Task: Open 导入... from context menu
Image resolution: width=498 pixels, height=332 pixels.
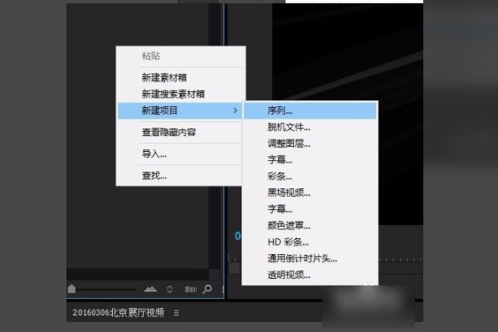Action: coord(154,154)
